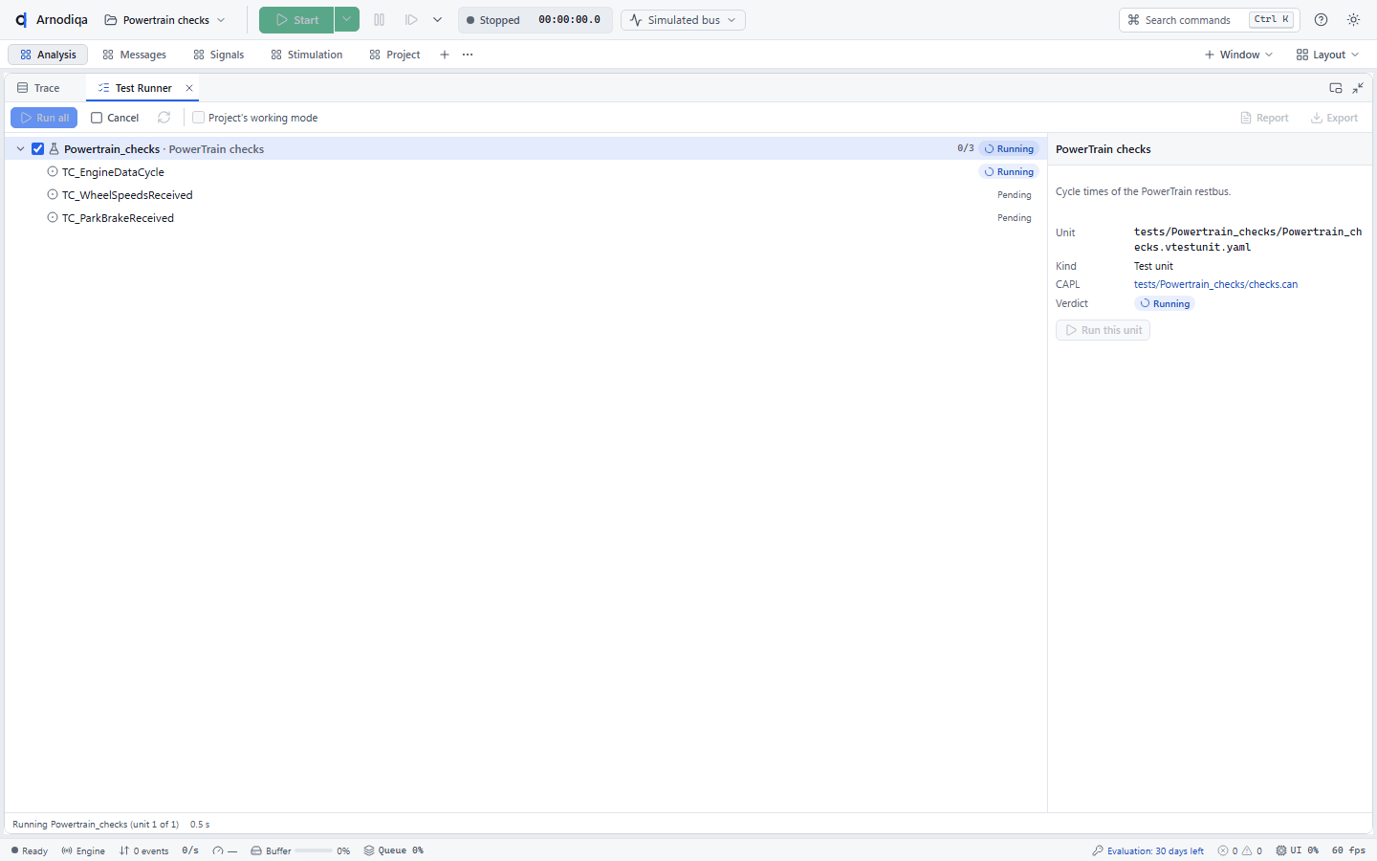Open the Simulated bus dropdown

pos(683,20)
